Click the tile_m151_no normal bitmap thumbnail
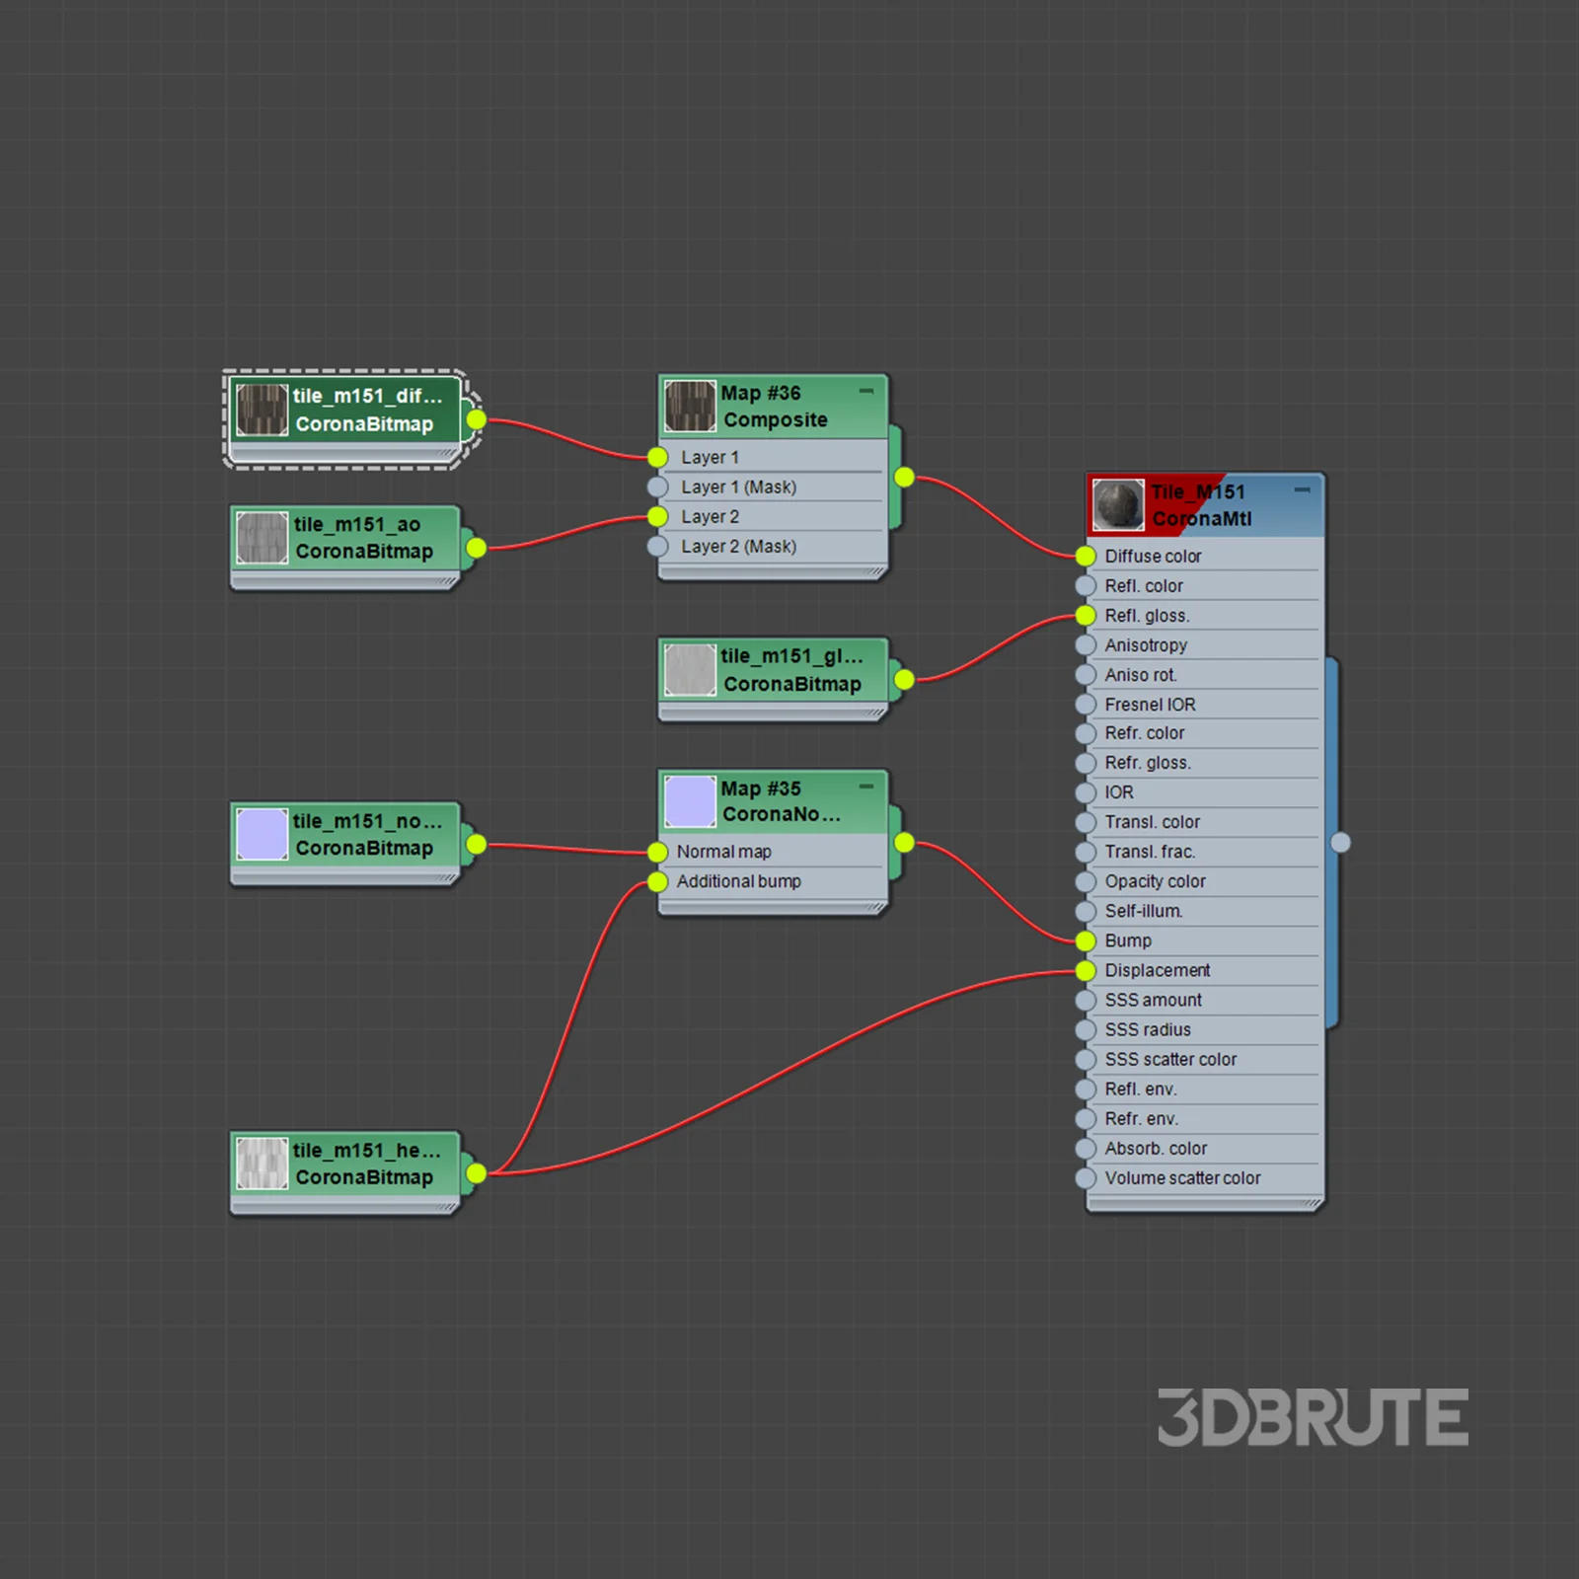Image resolution: width=1579 pixels, height=1579 pixels. [262, 834]
